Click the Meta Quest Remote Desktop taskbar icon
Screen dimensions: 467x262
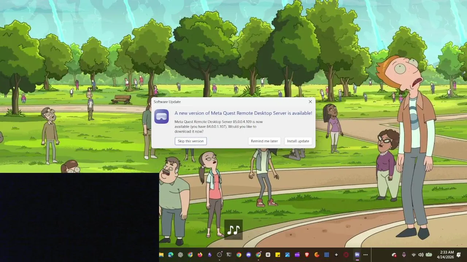click(357, 255)
